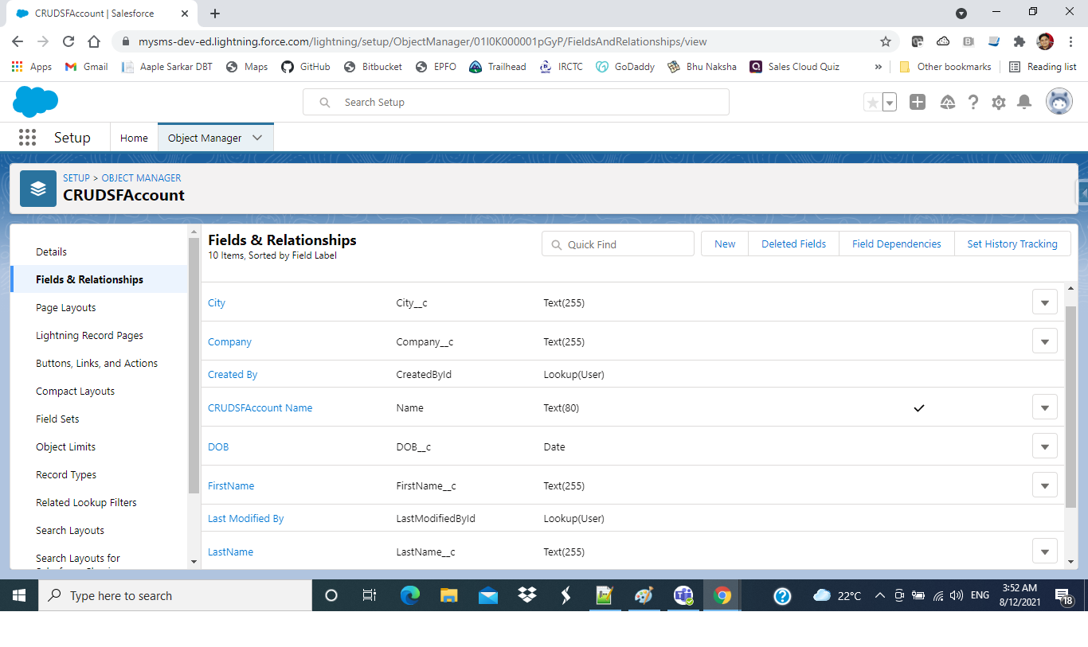Open the Company field row actions dropdown
1088x647 pixels.
coord(1045,341)
